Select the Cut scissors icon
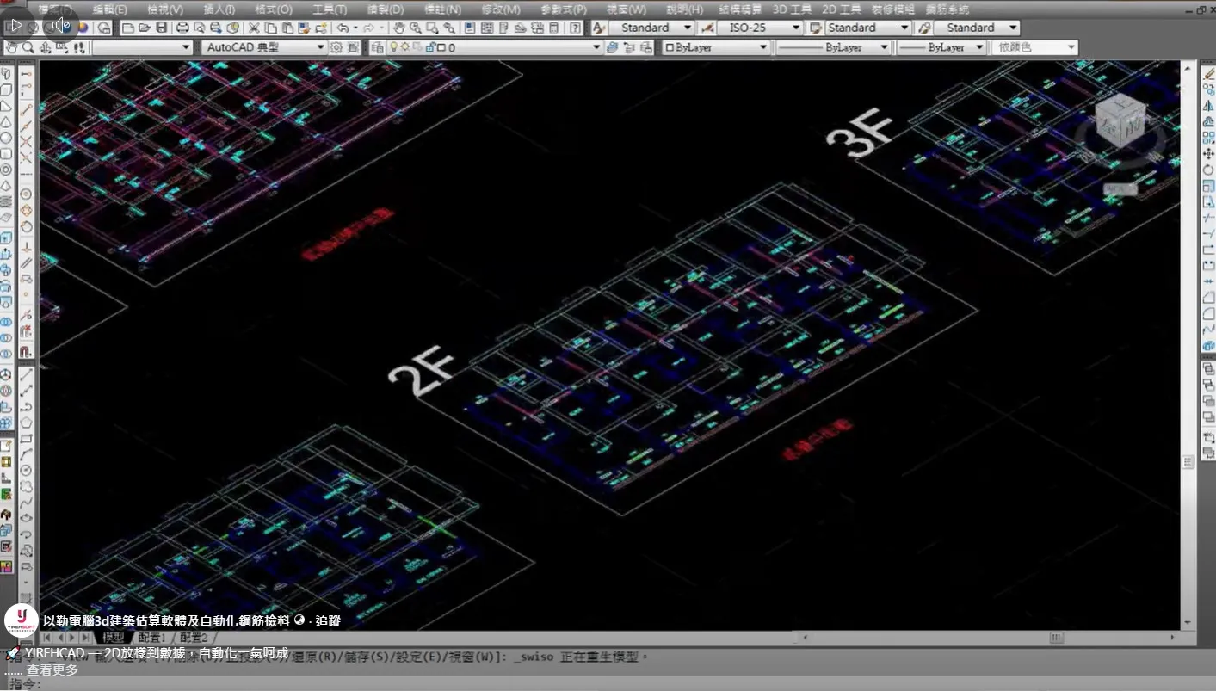1216x691 pixels. point(255,28)
